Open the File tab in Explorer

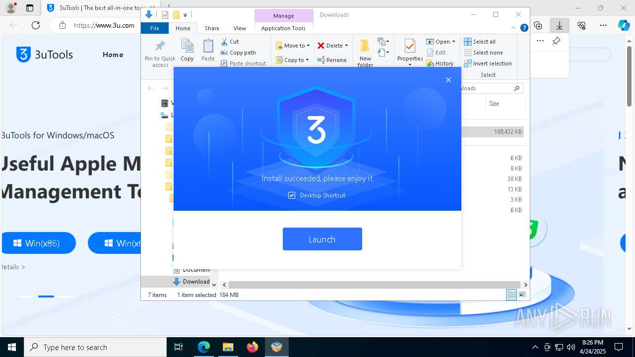pos(155,28)
